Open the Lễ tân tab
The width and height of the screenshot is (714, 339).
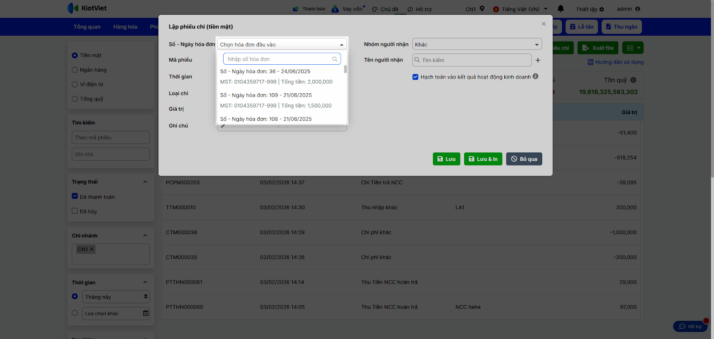pyautogui.click(x=581, y=27)
